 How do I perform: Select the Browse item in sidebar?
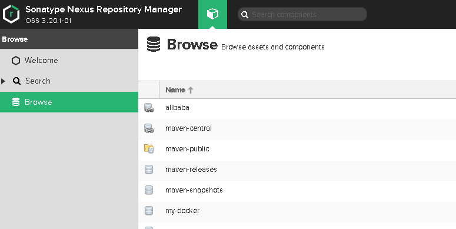[x=69, y=102]
